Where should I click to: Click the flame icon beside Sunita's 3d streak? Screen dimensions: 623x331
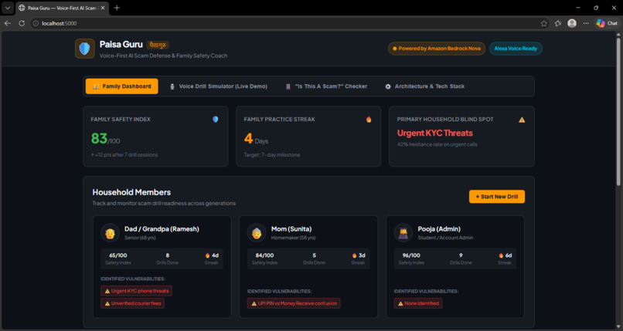tap(354, 255)
